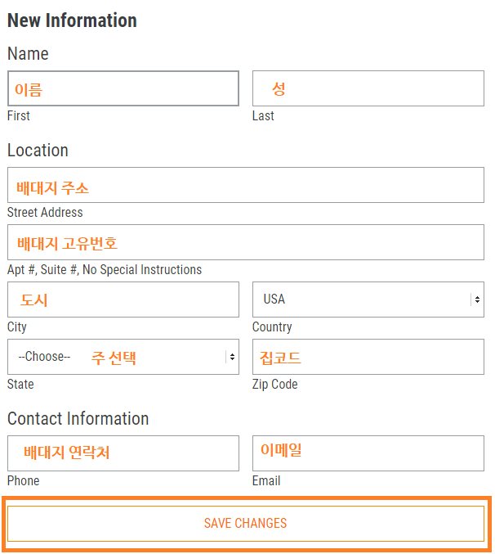Screen dimensions: 495x554
Task: Open the USA country select box
Action: [368, 300]
